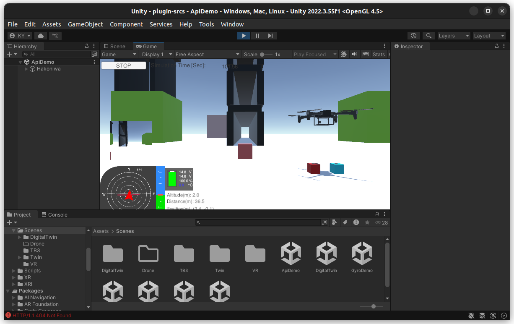Click the STOP button in Game view
Viewport: 514px width, 324px height.
pyautogui.click(x=124, y=65)
